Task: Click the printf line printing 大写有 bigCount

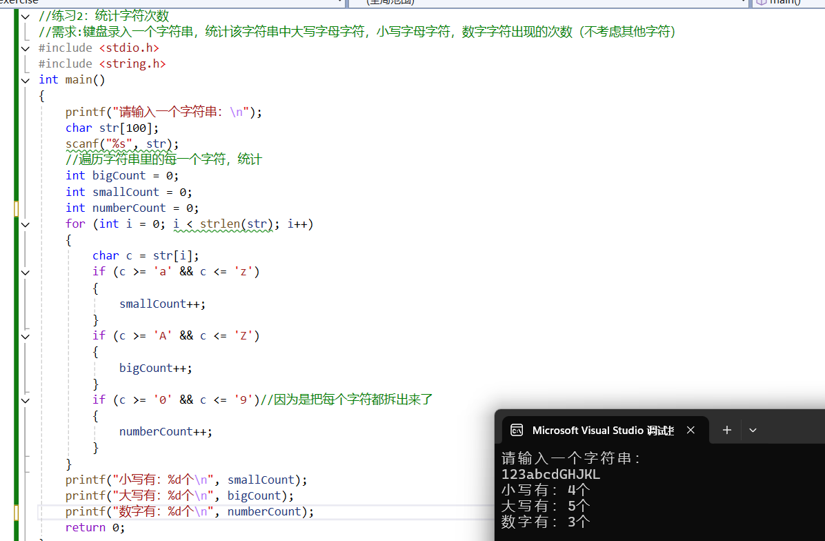Action: pyautogui.click(x=179, y=495)
